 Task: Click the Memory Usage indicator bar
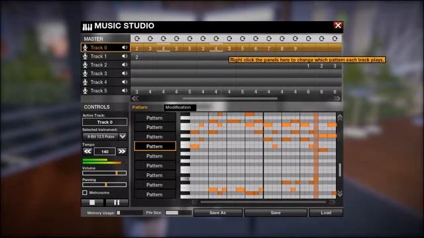coord(130,213)
